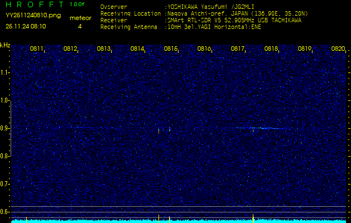Click the yellow meteor label
Viewport: 351px width, 223px height.
(x=80, y=18)
